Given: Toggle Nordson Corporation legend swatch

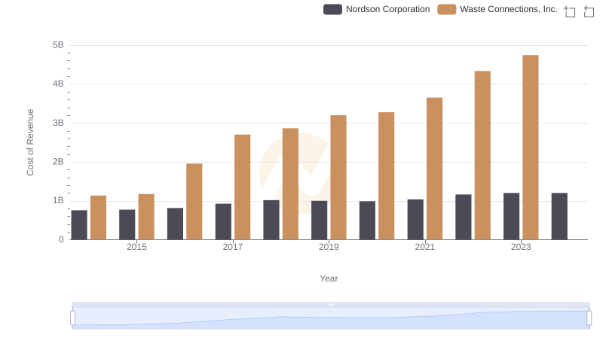Looking at the screenshot, I should pos(332,10).
